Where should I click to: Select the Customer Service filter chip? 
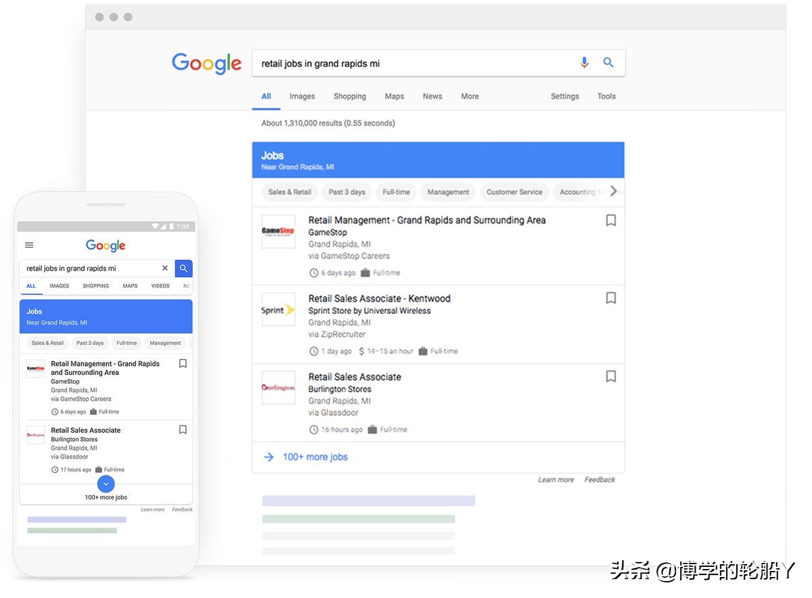(x=514, y=191)
